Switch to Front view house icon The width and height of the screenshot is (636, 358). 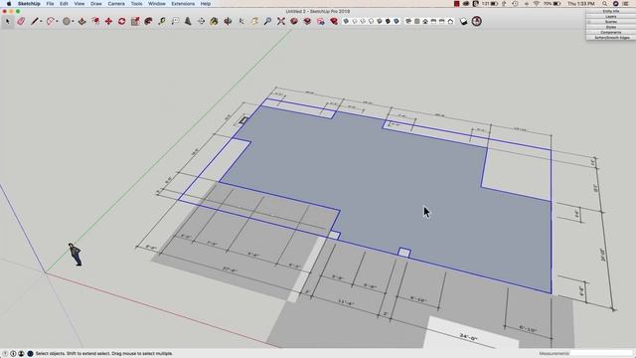(425, 21)
